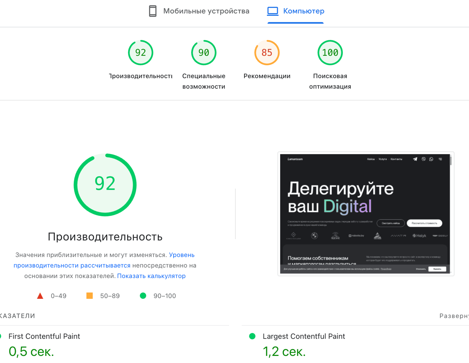
Task: Click the desktop computer icon
Action: click(272, 11)
